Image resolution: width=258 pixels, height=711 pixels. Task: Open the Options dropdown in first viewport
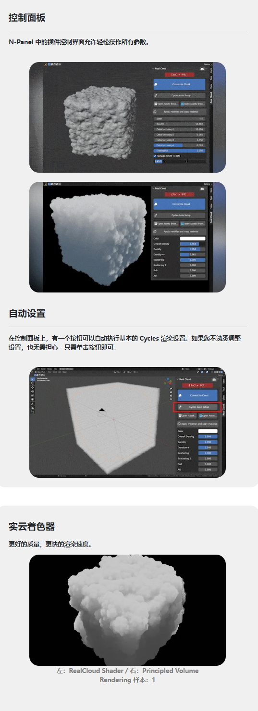[207, 64]
